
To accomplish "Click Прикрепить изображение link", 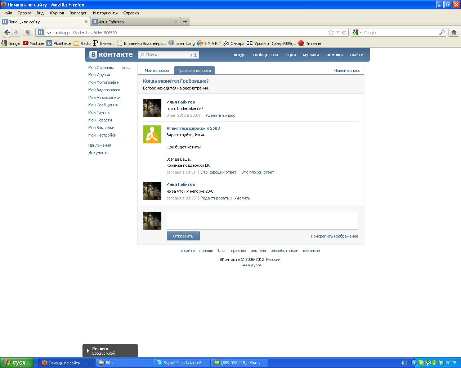I will 334,236.
